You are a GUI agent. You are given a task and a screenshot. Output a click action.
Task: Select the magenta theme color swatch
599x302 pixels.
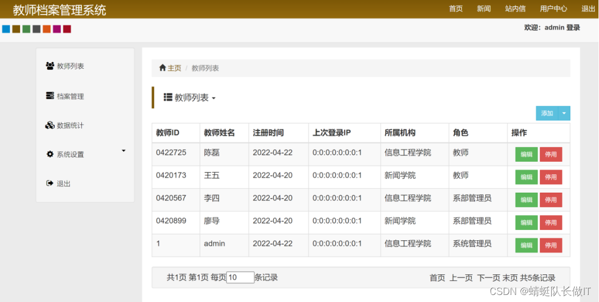pos(57,29)
